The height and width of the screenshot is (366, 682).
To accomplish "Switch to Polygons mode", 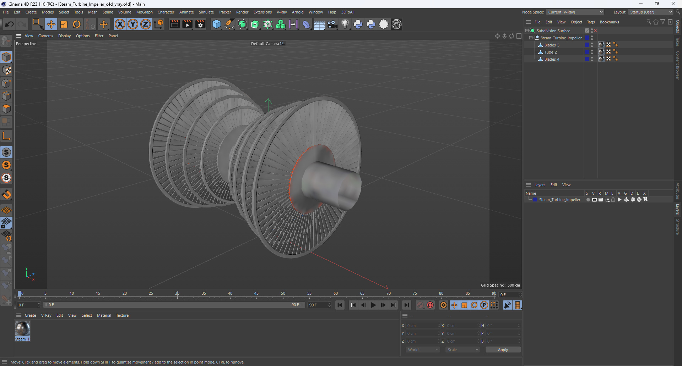I will pos(6,109).
